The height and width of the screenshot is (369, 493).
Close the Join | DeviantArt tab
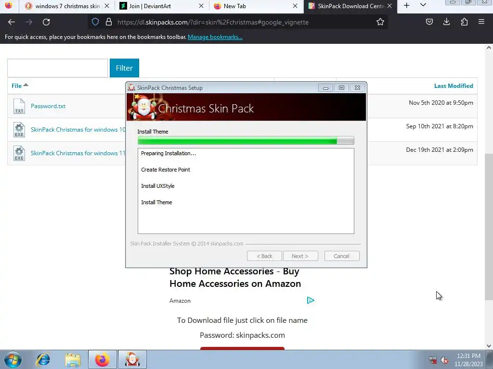pyautogui.click(x=201, y=6)
